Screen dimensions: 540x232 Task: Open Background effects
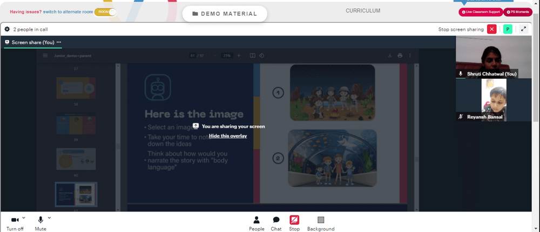pyautogui.click(x=321, y=224)
